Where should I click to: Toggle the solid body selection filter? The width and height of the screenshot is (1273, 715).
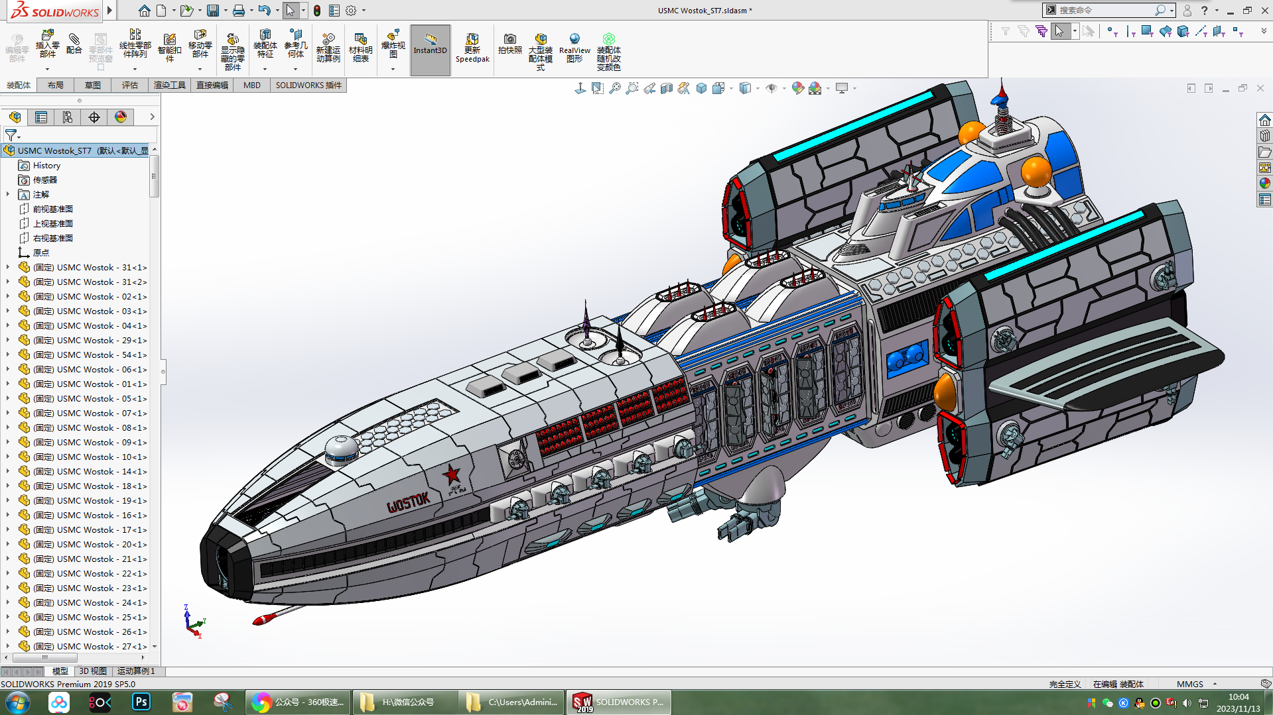[1183, 31]
